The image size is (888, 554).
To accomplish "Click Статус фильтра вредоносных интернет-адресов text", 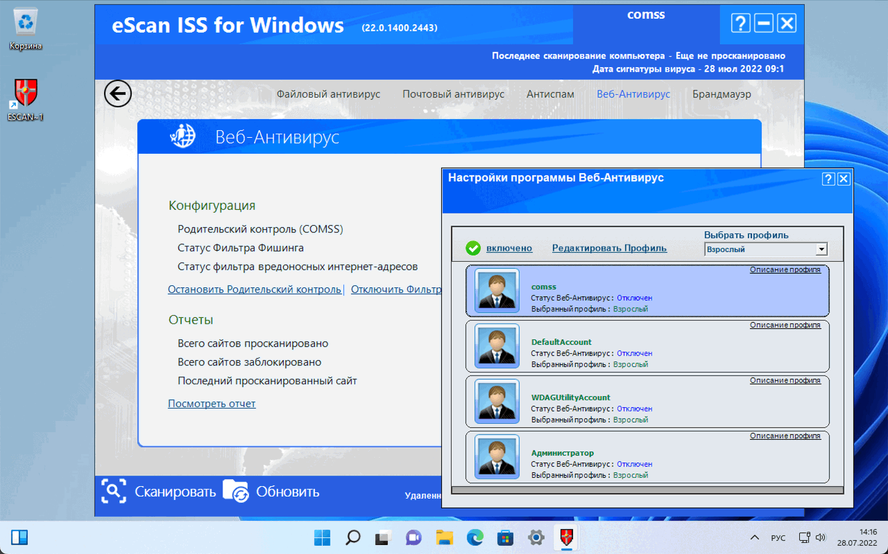I will point(298,267).
